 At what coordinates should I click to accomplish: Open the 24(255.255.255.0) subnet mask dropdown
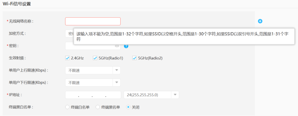click(175, 95)
